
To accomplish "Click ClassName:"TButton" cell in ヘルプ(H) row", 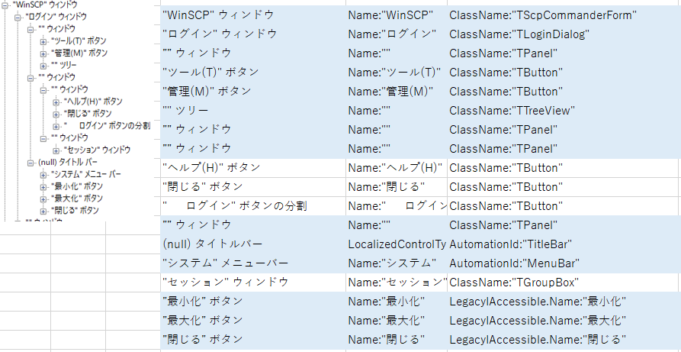I will pos(563,167).
